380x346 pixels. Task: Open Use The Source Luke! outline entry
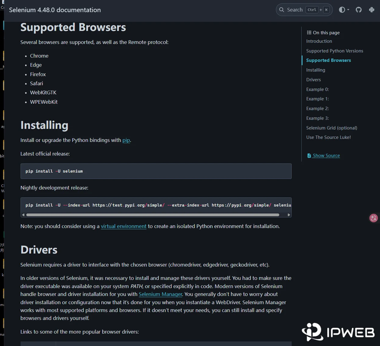coord(329,137)
